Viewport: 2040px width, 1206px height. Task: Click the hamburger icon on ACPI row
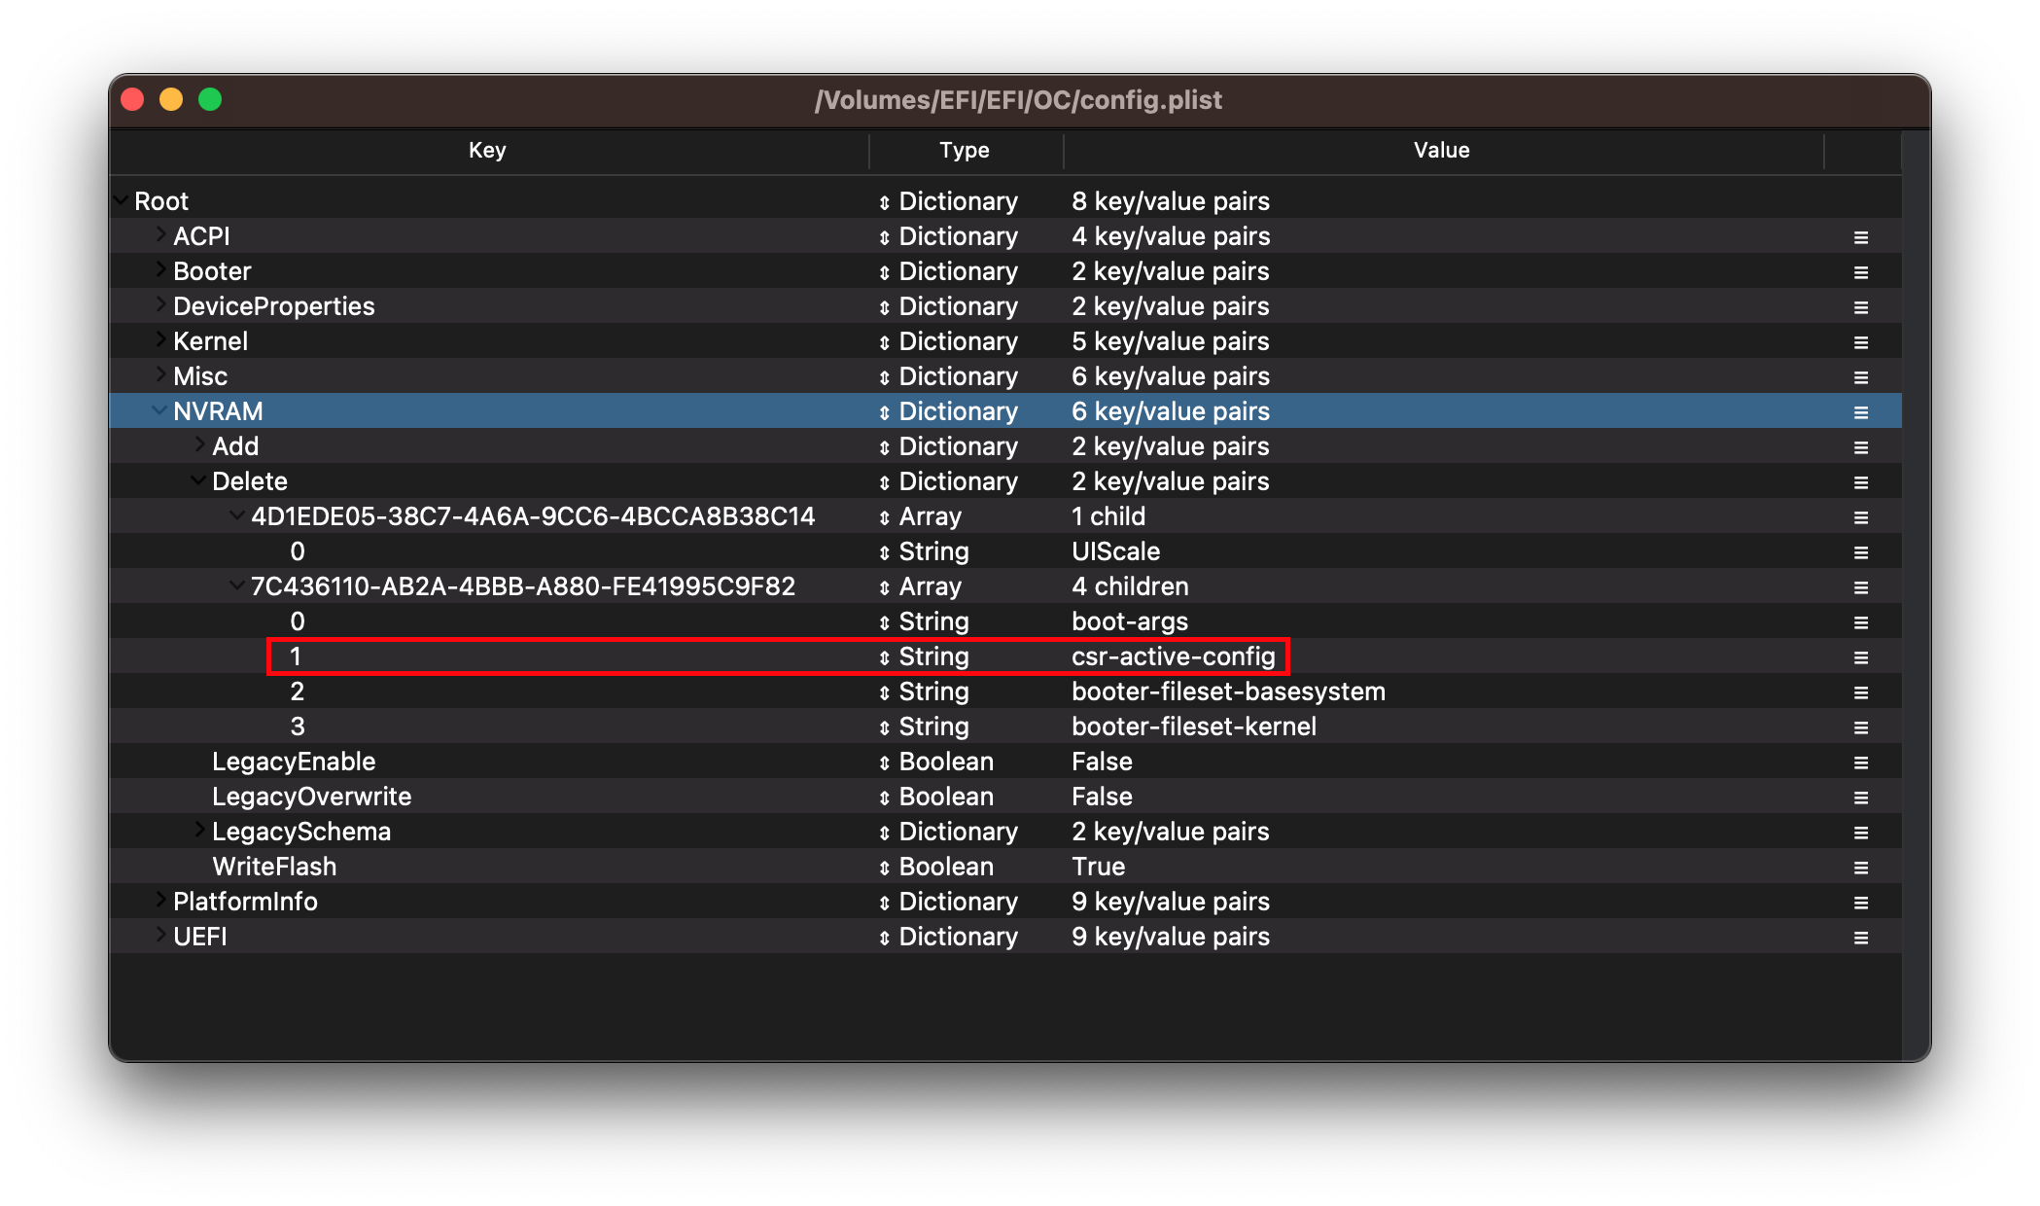[1860, 237]
